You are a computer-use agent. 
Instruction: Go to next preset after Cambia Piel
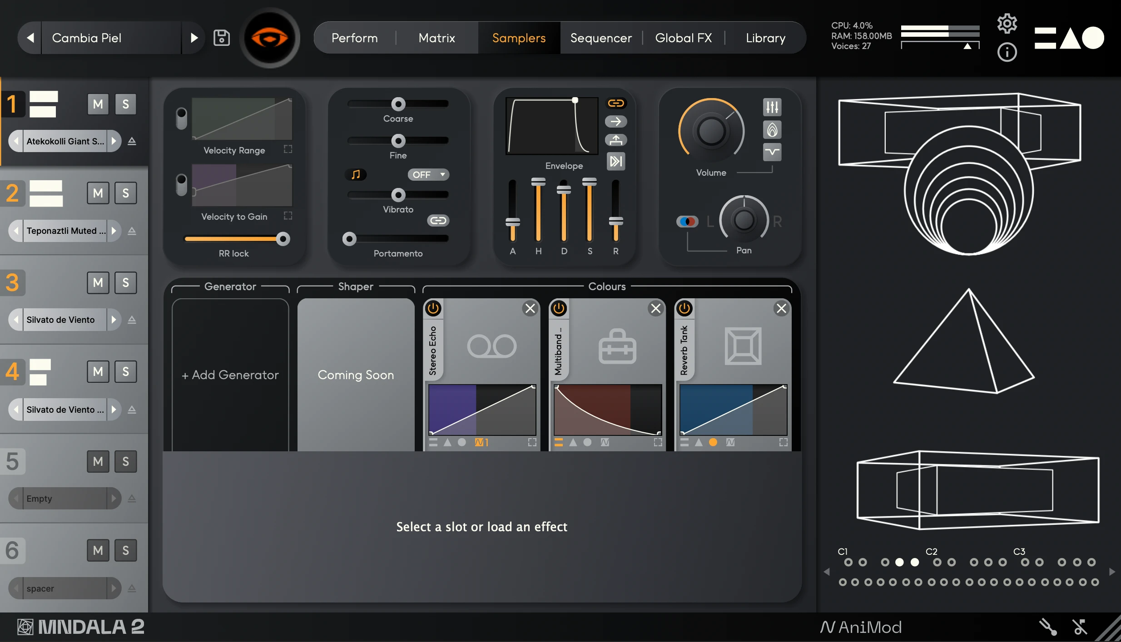pos(194,38)
